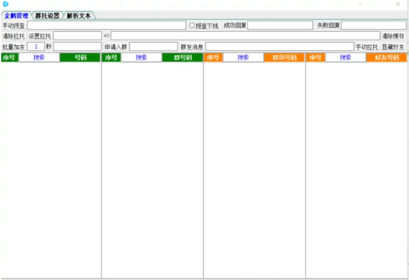Click into the 失败回复 input box
The height and width of the screenshot is (280, 409).
point(373,26)
